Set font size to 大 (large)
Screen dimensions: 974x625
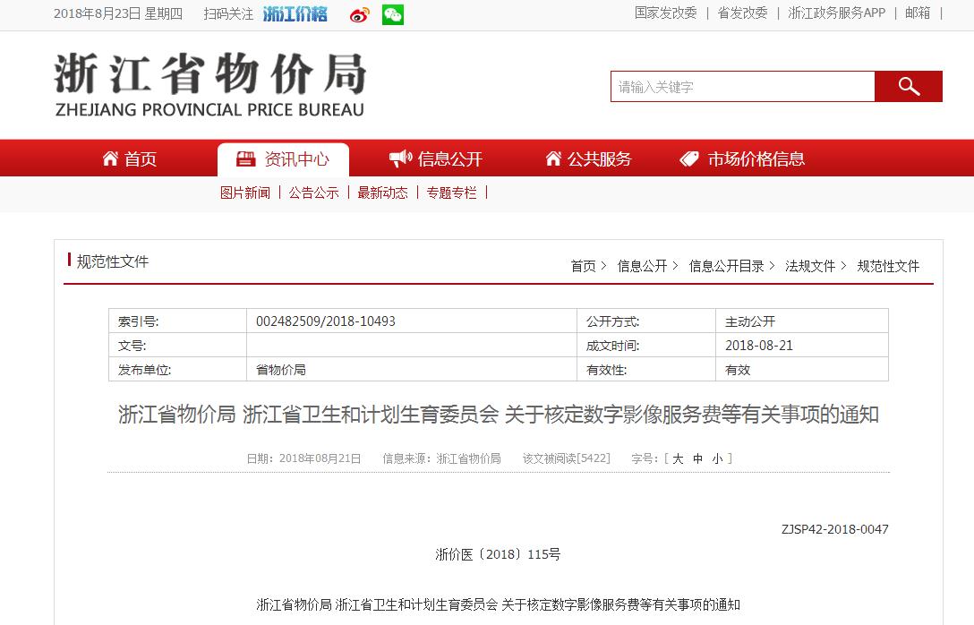678,458
